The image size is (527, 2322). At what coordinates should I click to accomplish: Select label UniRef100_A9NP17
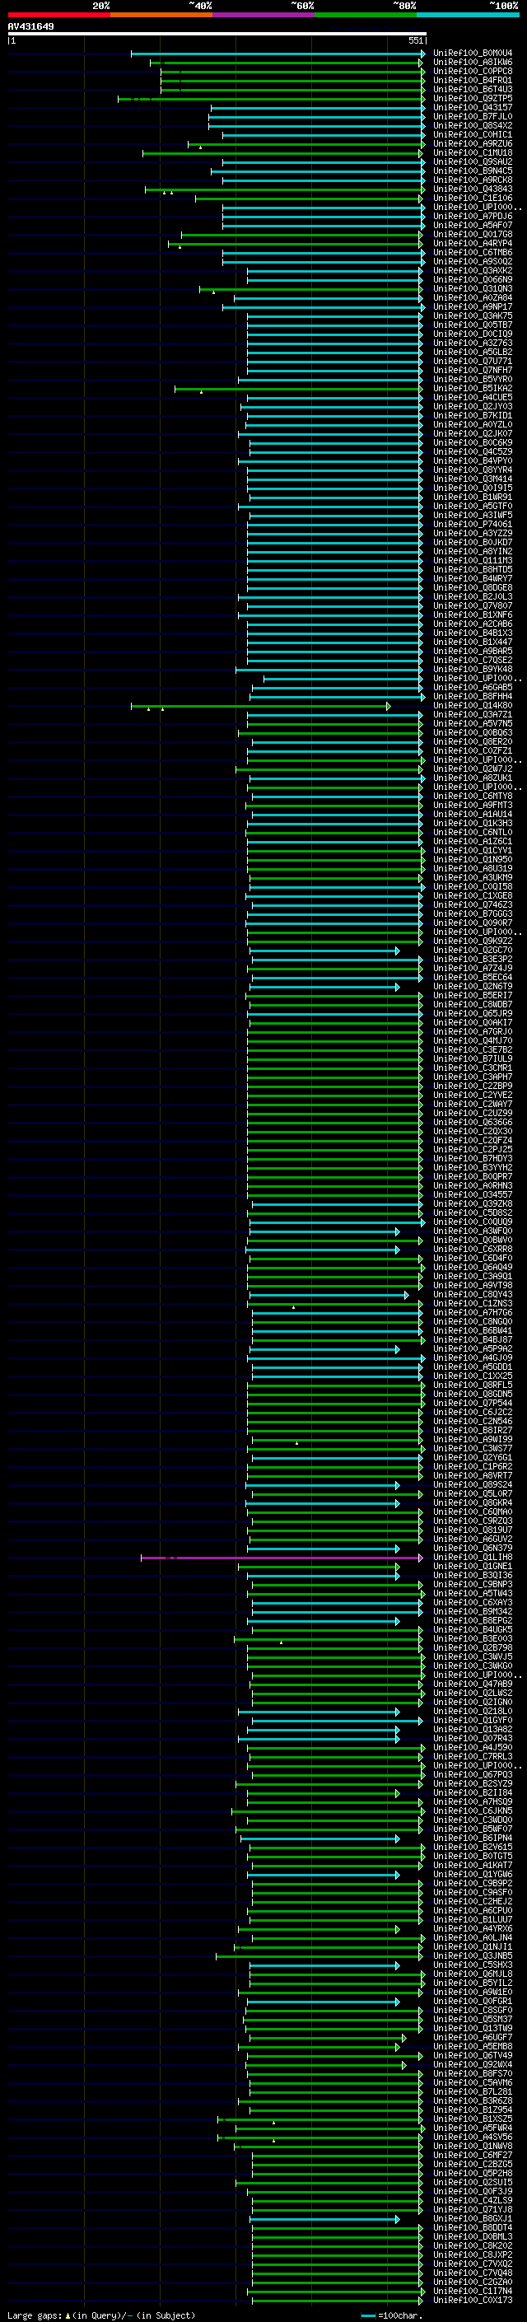[472, 306]
